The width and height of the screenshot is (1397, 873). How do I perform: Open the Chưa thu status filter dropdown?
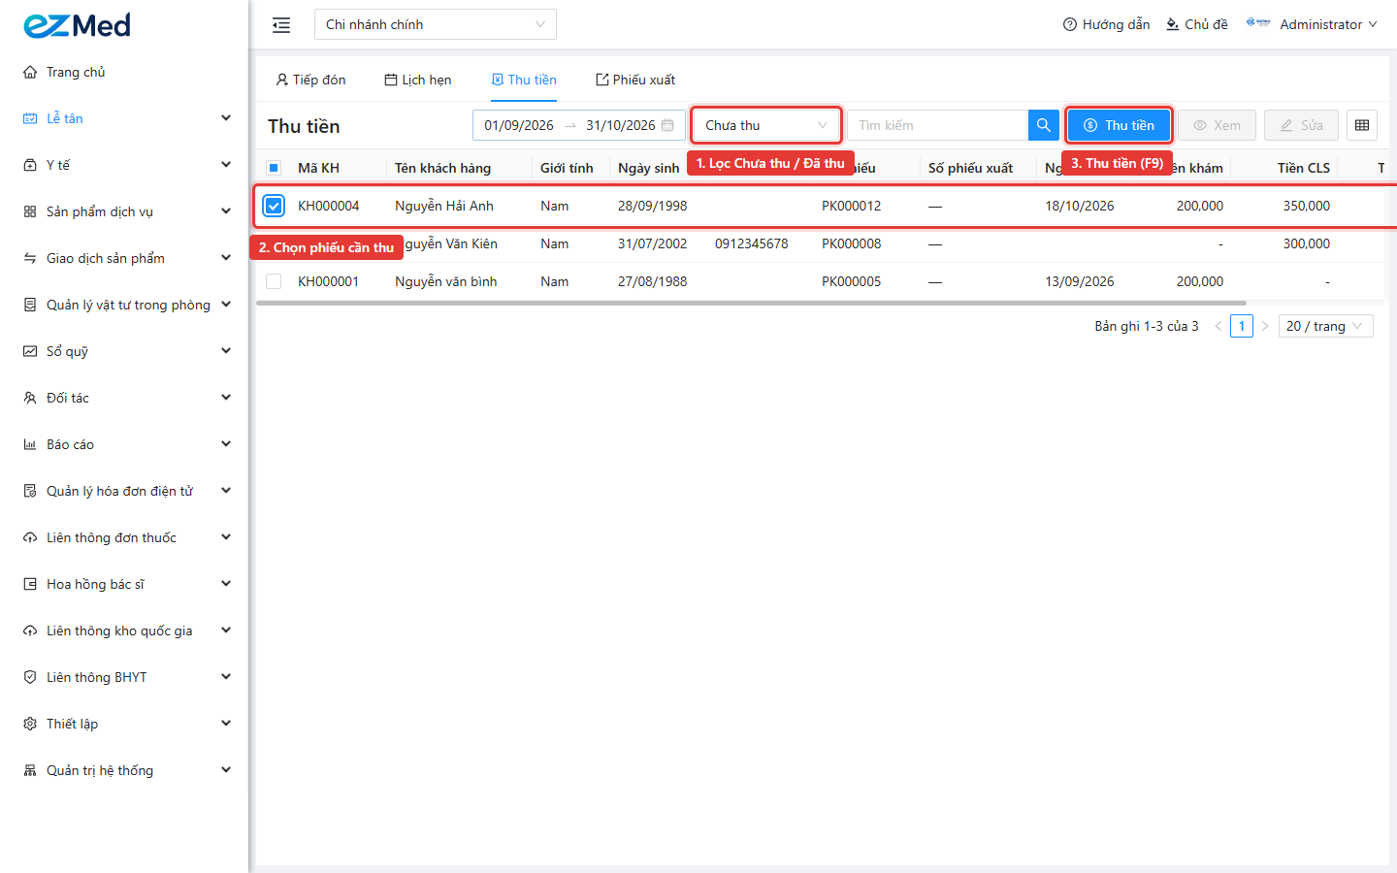click(765, 125)
